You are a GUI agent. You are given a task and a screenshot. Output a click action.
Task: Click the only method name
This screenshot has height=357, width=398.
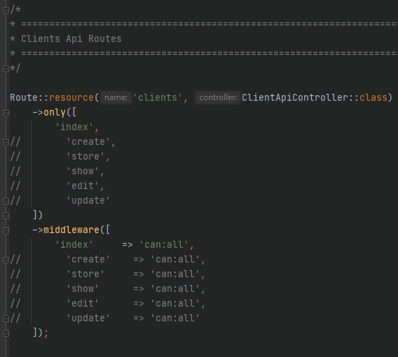tap(55, 112)
